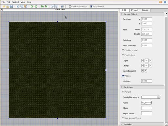Screen dimensions: 168x126
Task: Click the Rotation input field
Action: [x=147, y=40]
